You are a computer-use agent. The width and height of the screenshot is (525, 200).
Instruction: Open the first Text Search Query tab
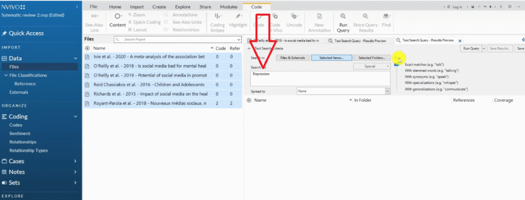(x=357, y=41)
